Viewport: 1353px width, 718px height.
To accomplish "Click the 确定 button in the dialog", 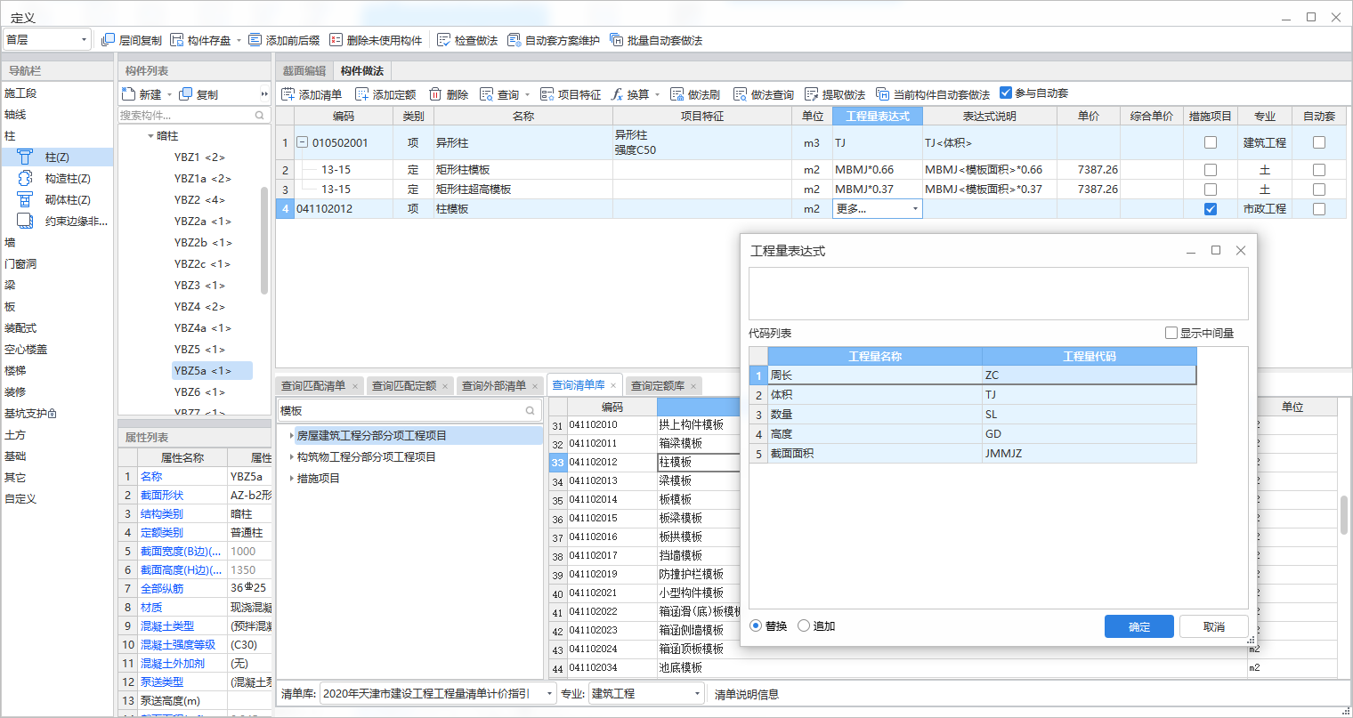I will tap(1139, 626).
